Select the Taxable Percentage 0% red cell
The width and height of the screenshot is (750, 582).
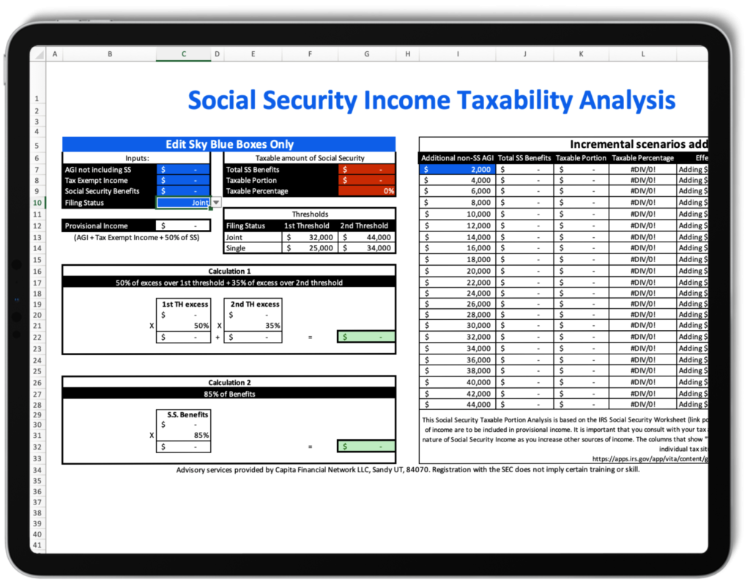pyautogui.click(x=366, y=191)
